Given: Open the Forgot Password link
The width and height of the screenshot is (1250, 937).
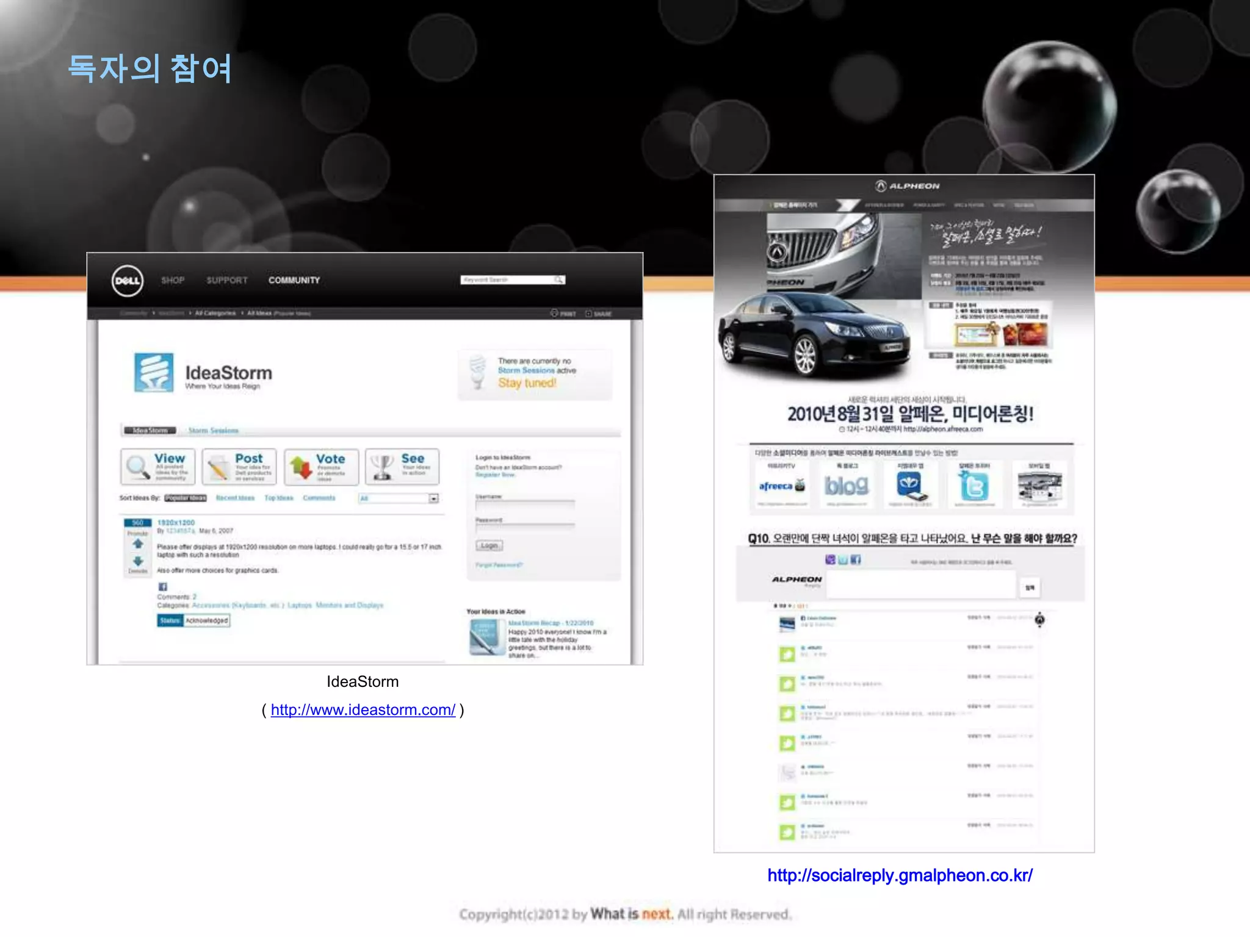Looking at the screenshot, I should tap(499, 565).
